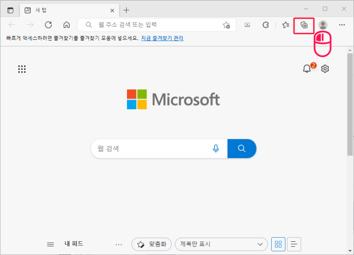Open the favorites list icon
Screen dimensions: 354x255
point(285,25)
